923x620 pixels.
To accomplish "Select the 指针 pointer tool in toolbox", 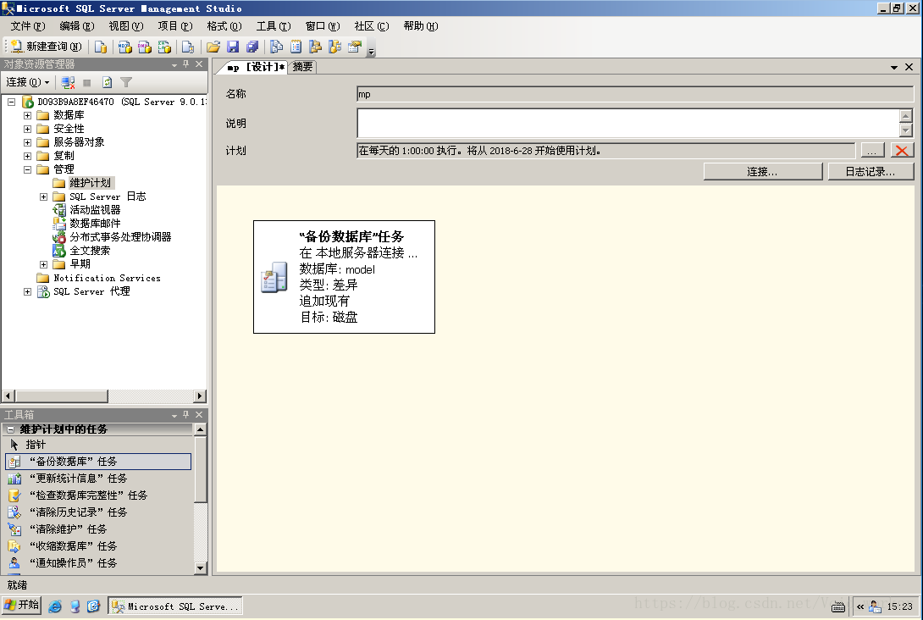I will click(x=97, y=445).
